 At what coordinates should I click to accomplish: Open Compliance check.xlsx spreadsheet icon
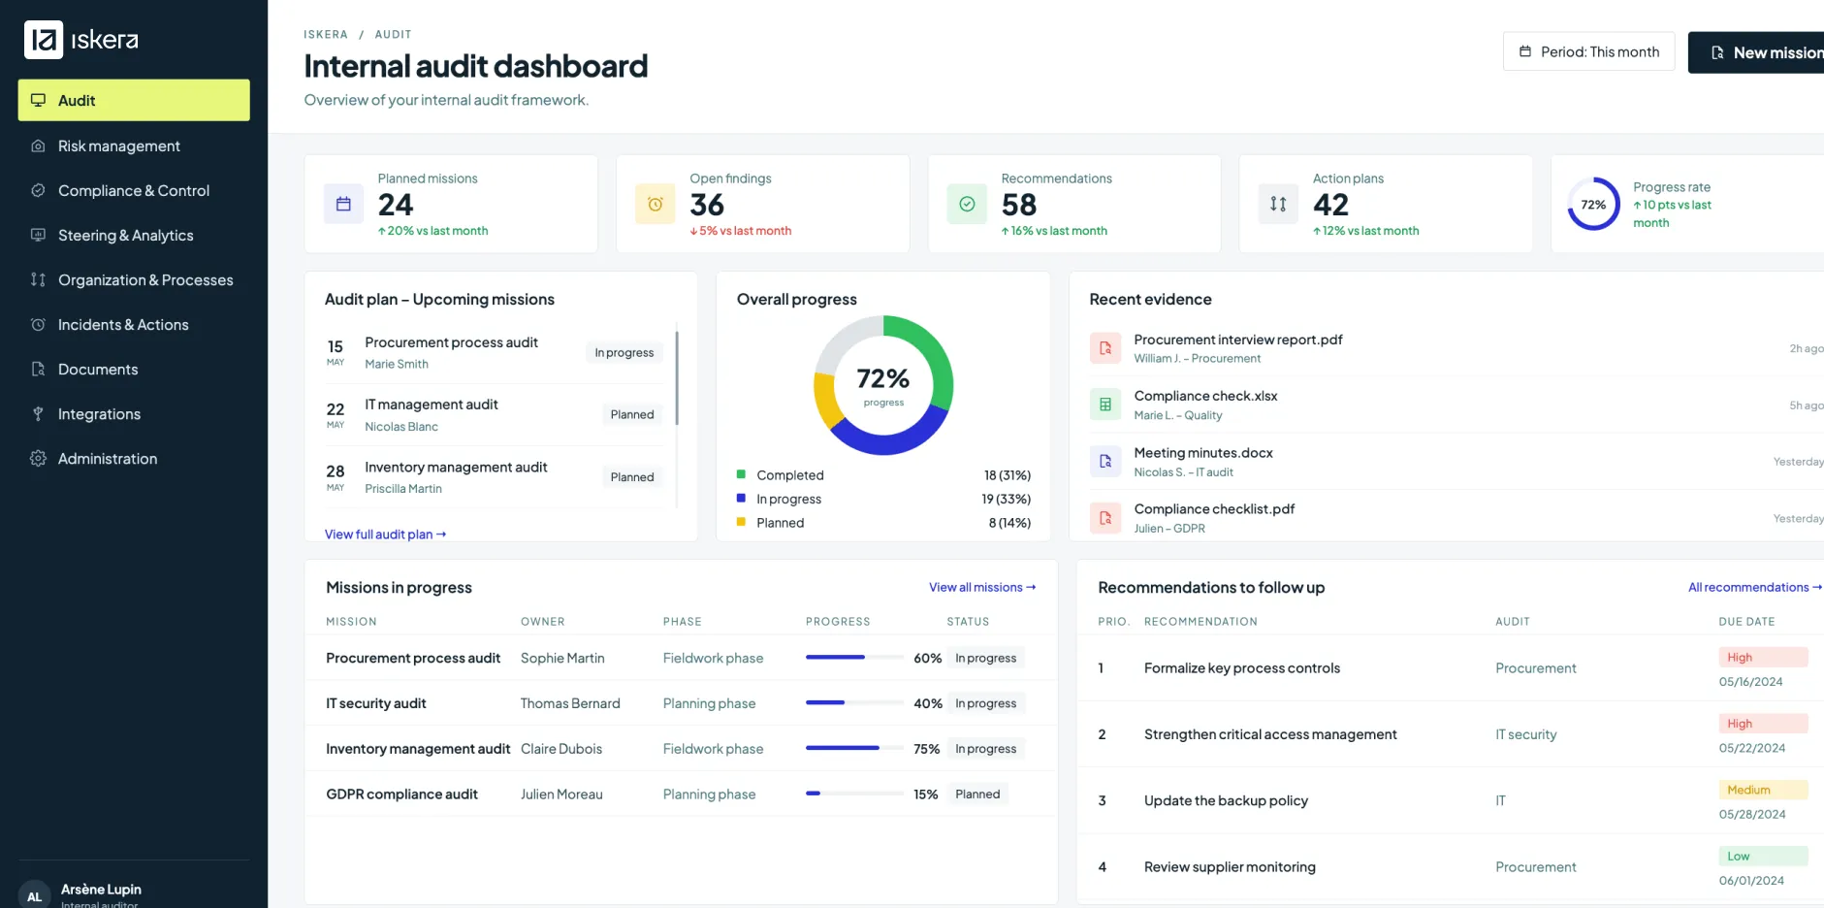pos(1105,405)
